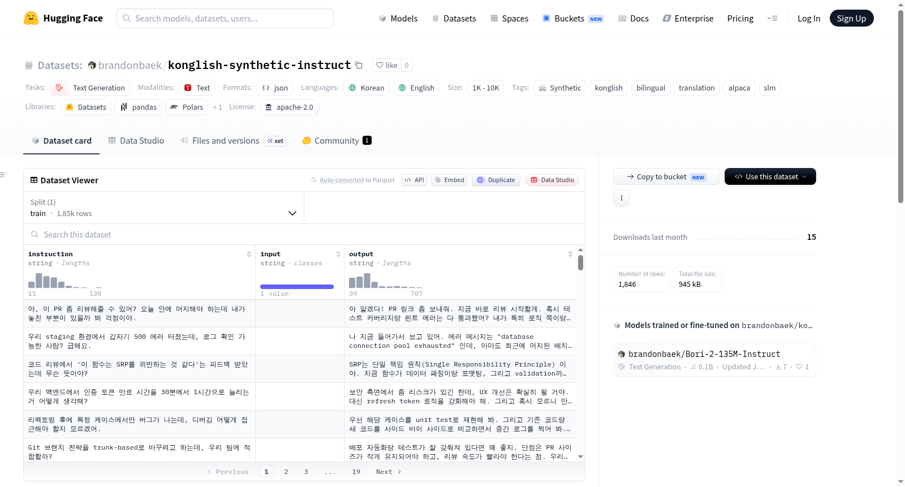Viewport: 905px width, 487px height.
Task: Open the xet badge on Files tab
Action: tap(275, 141)
